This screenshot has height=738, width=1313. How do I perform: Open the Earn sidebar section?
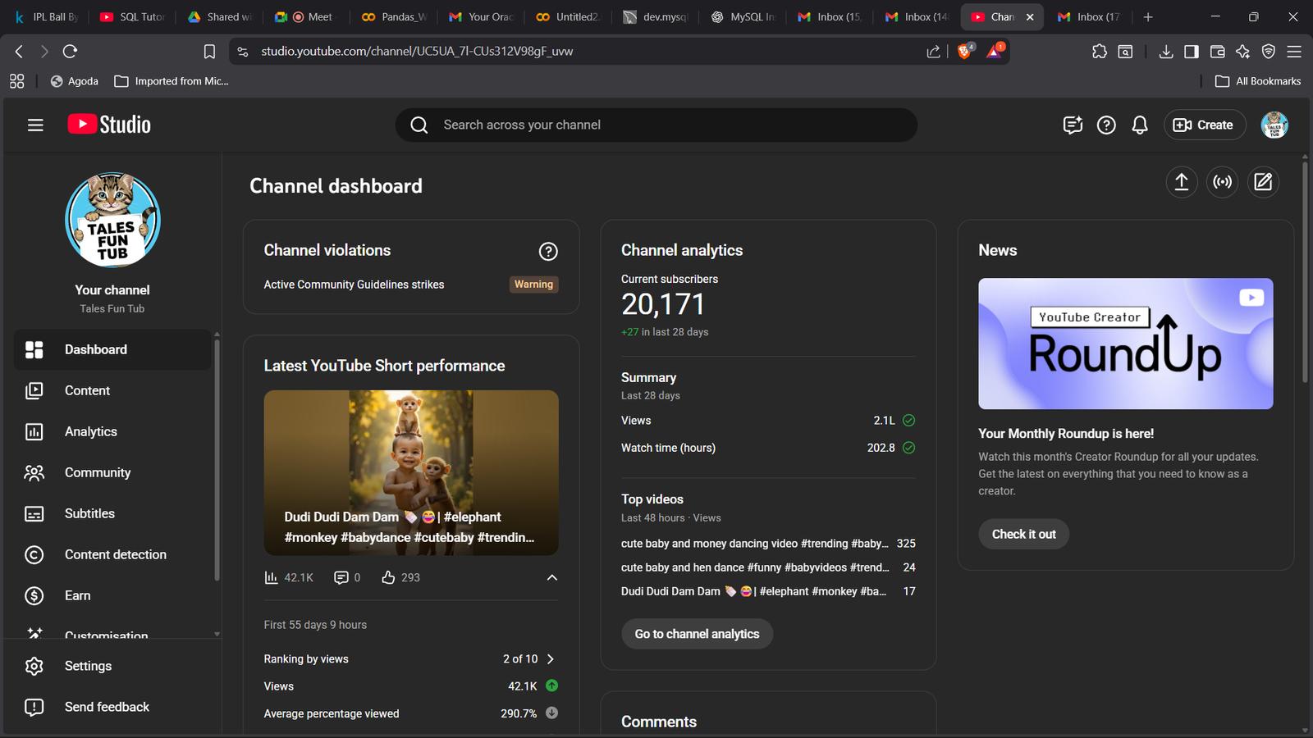click(77, 595)
